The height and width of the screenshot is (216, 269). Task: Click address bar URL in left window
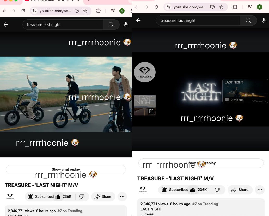coord(55,11)
